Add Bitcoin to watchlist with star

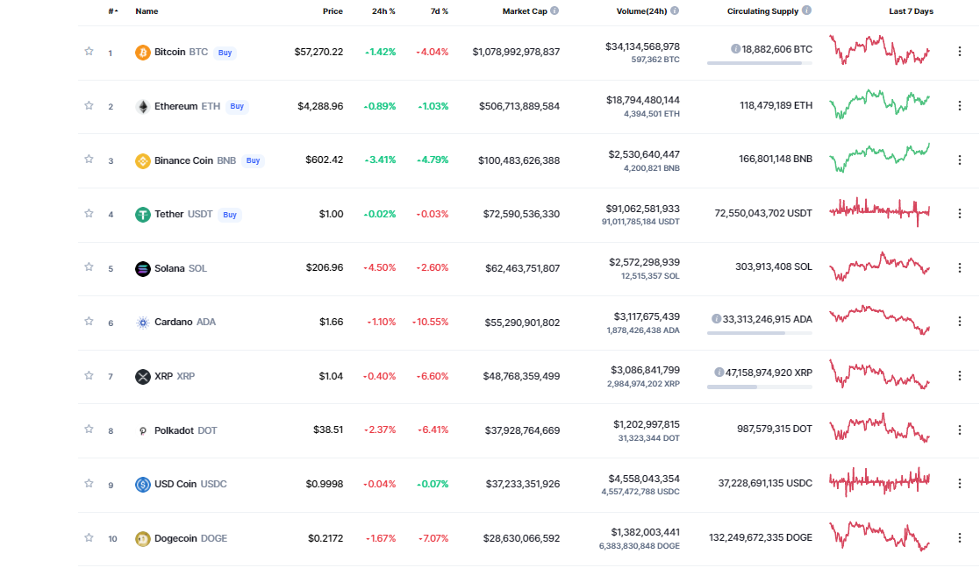pos(89,51)
